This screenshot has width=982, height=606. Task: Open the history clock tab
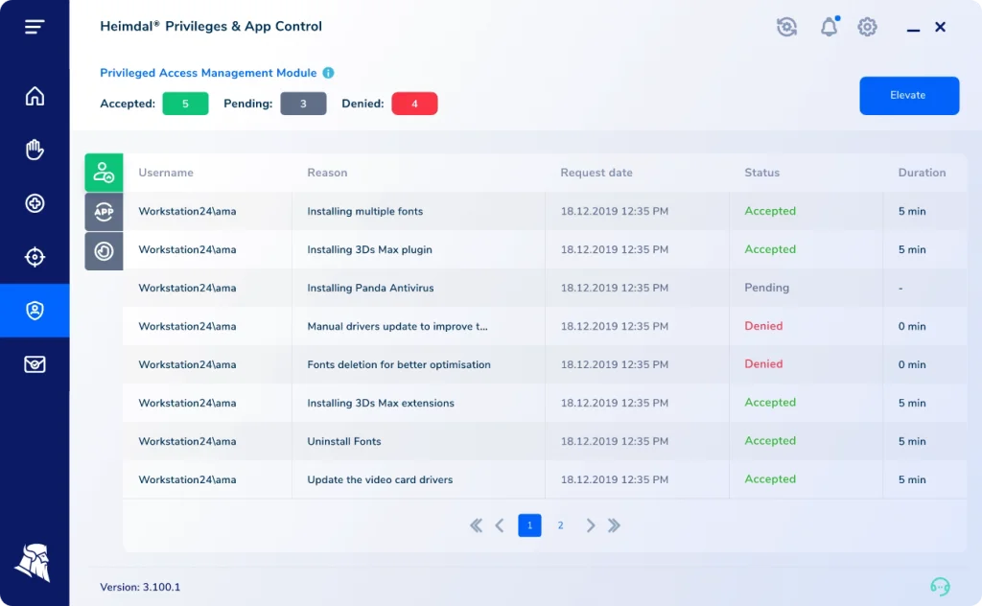(104, 250)
